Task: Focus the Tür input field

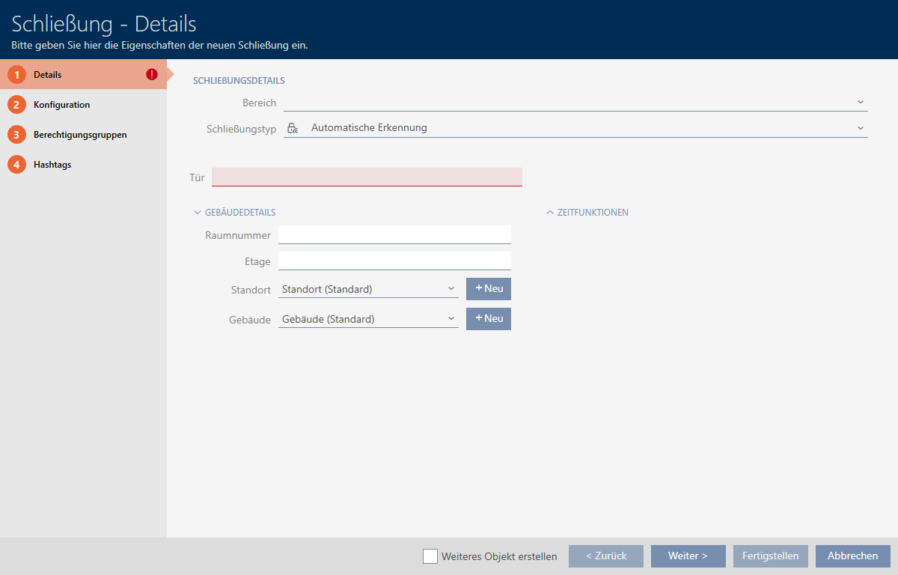Action: (x=367, y=177)
